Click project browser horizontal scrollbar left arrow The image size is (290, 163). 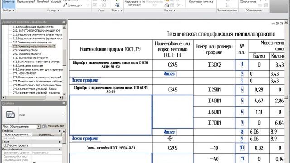(4, 97)
